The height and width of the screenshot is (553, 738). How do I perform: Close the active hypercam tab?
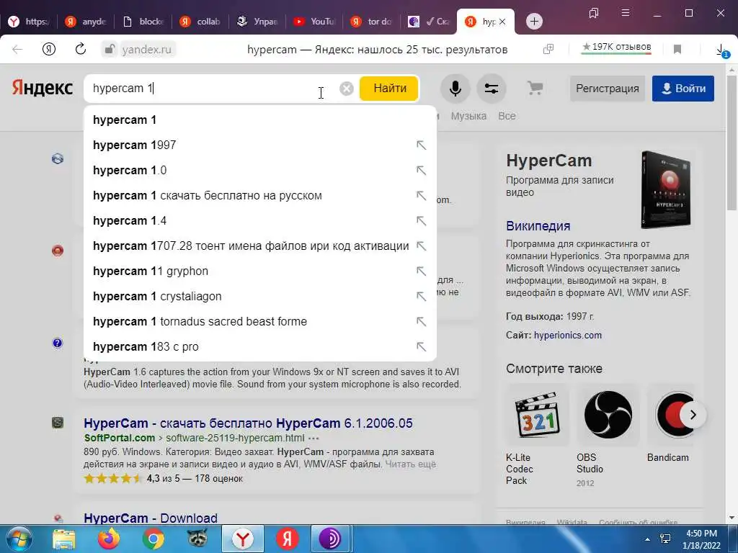coord(502,22)
